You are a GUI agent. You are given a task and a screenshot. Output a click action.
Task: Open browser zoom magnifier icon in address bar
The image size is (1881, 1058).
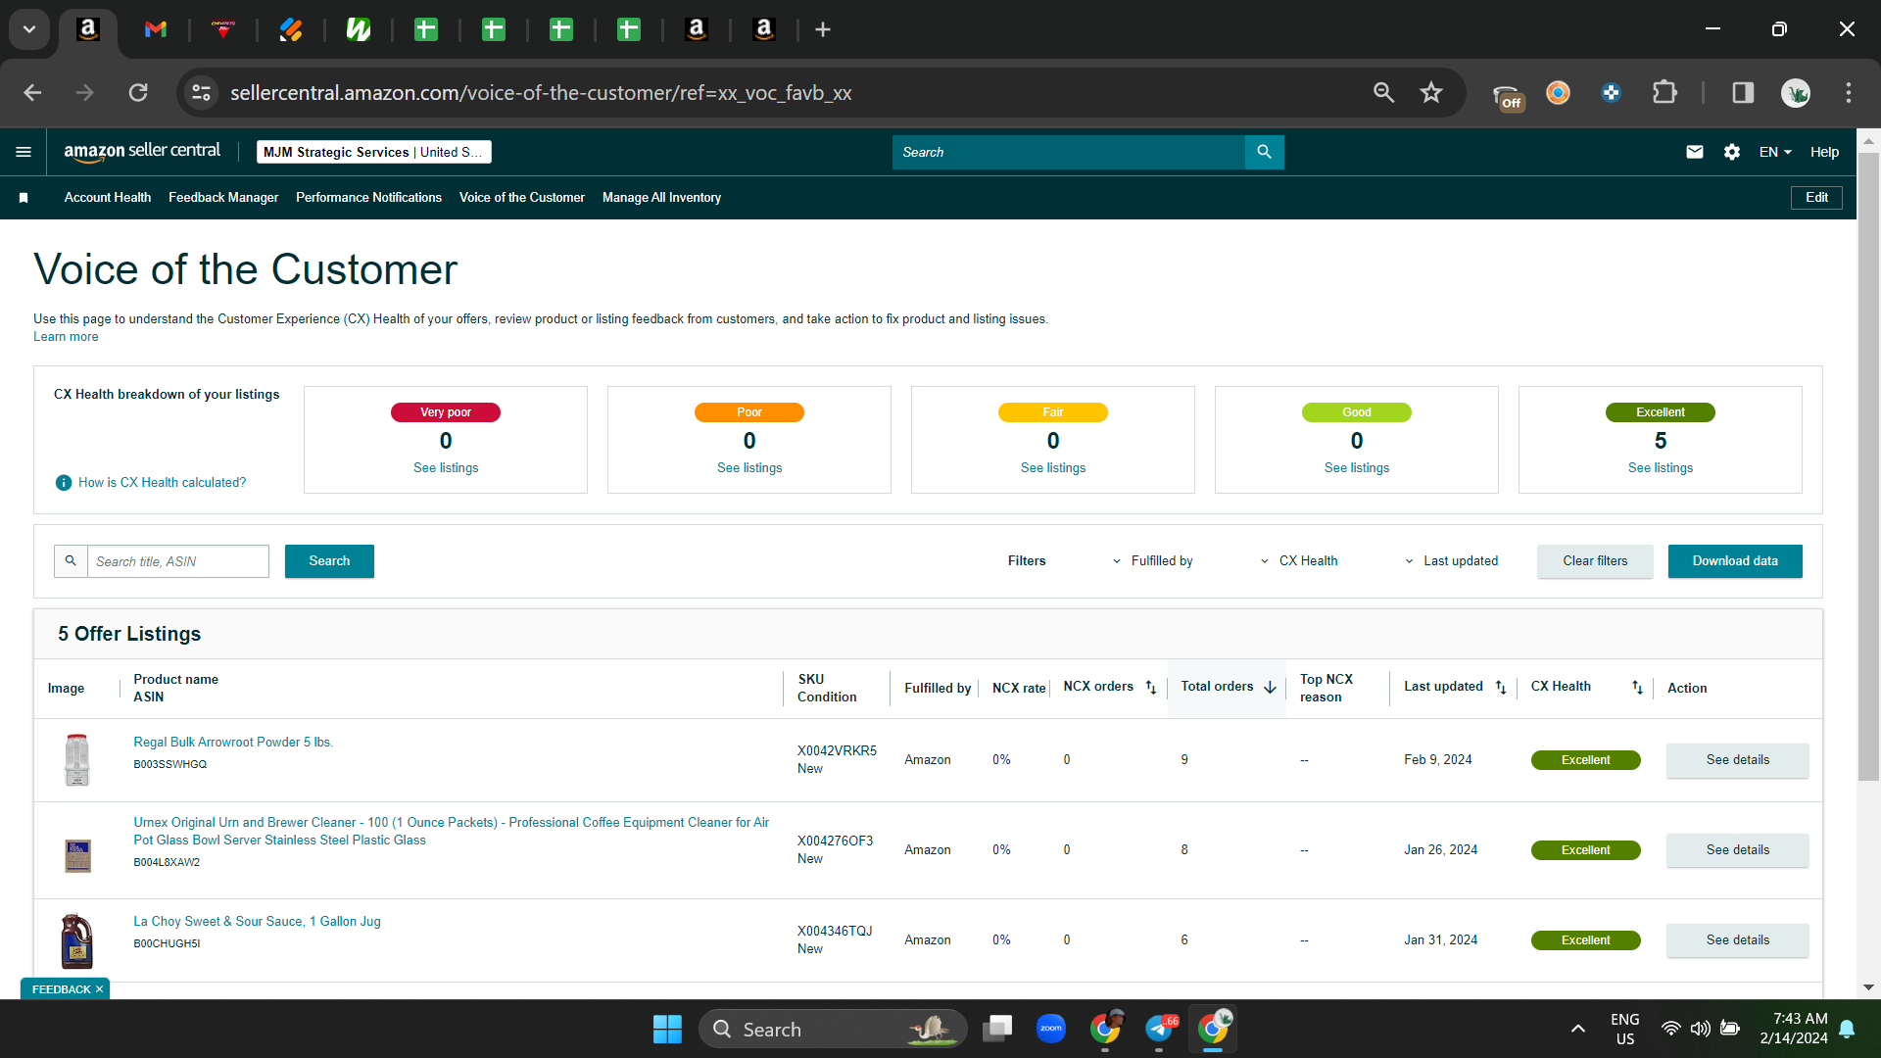coord(1383,93)
